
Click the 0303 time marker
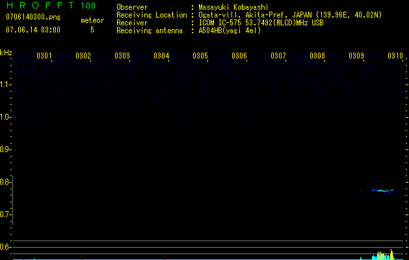click(x=122, y=56)
